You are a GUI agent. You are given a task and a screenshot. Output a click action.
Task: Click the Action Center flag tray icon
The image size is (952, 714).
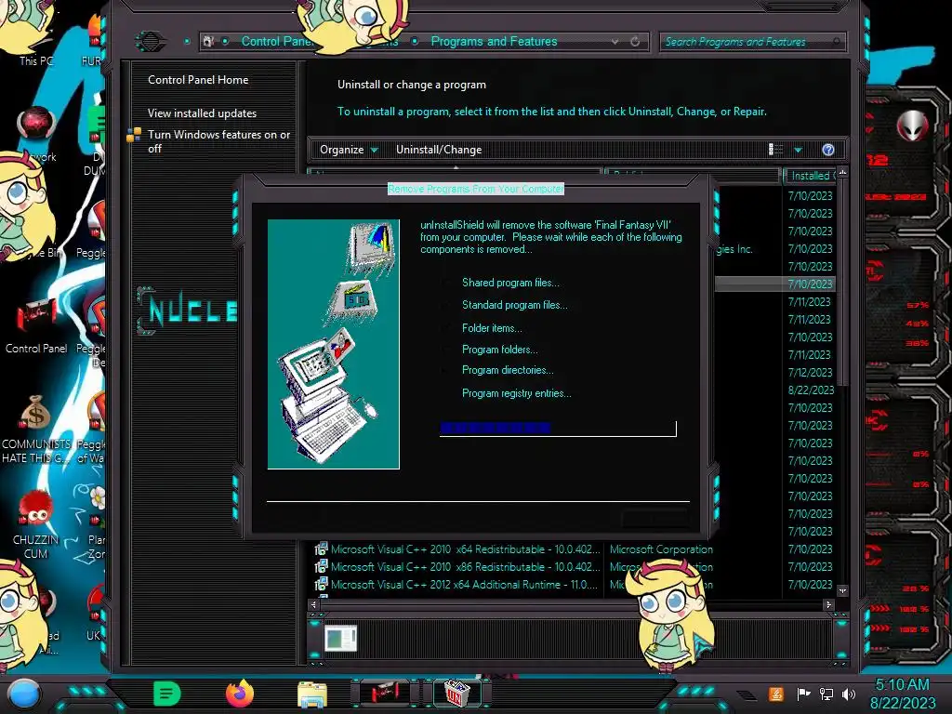pos(803,694)
